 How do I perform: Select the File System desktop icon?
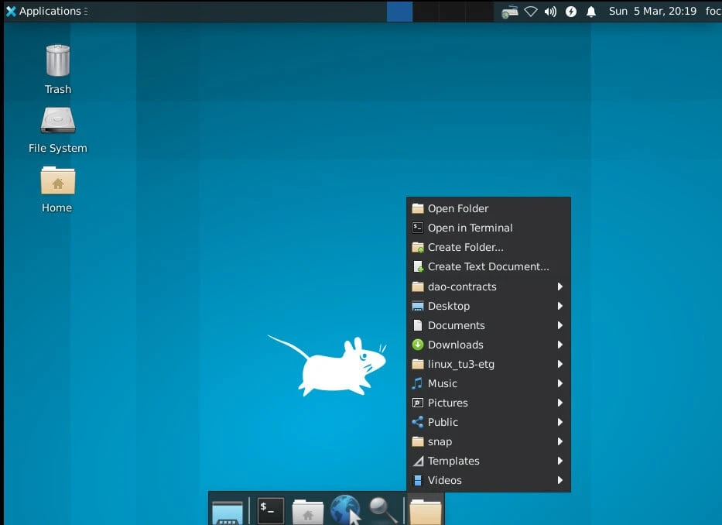[57, 122]
